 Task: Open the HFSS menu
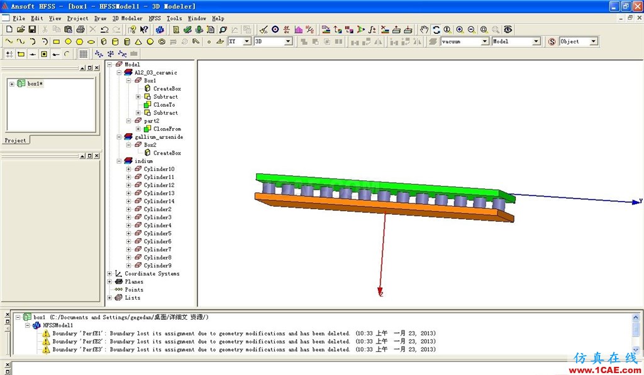155,18
